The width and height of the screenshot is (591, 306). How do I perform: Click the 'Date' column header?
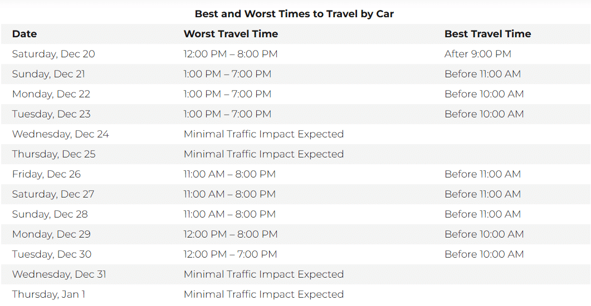click(25, 34)
